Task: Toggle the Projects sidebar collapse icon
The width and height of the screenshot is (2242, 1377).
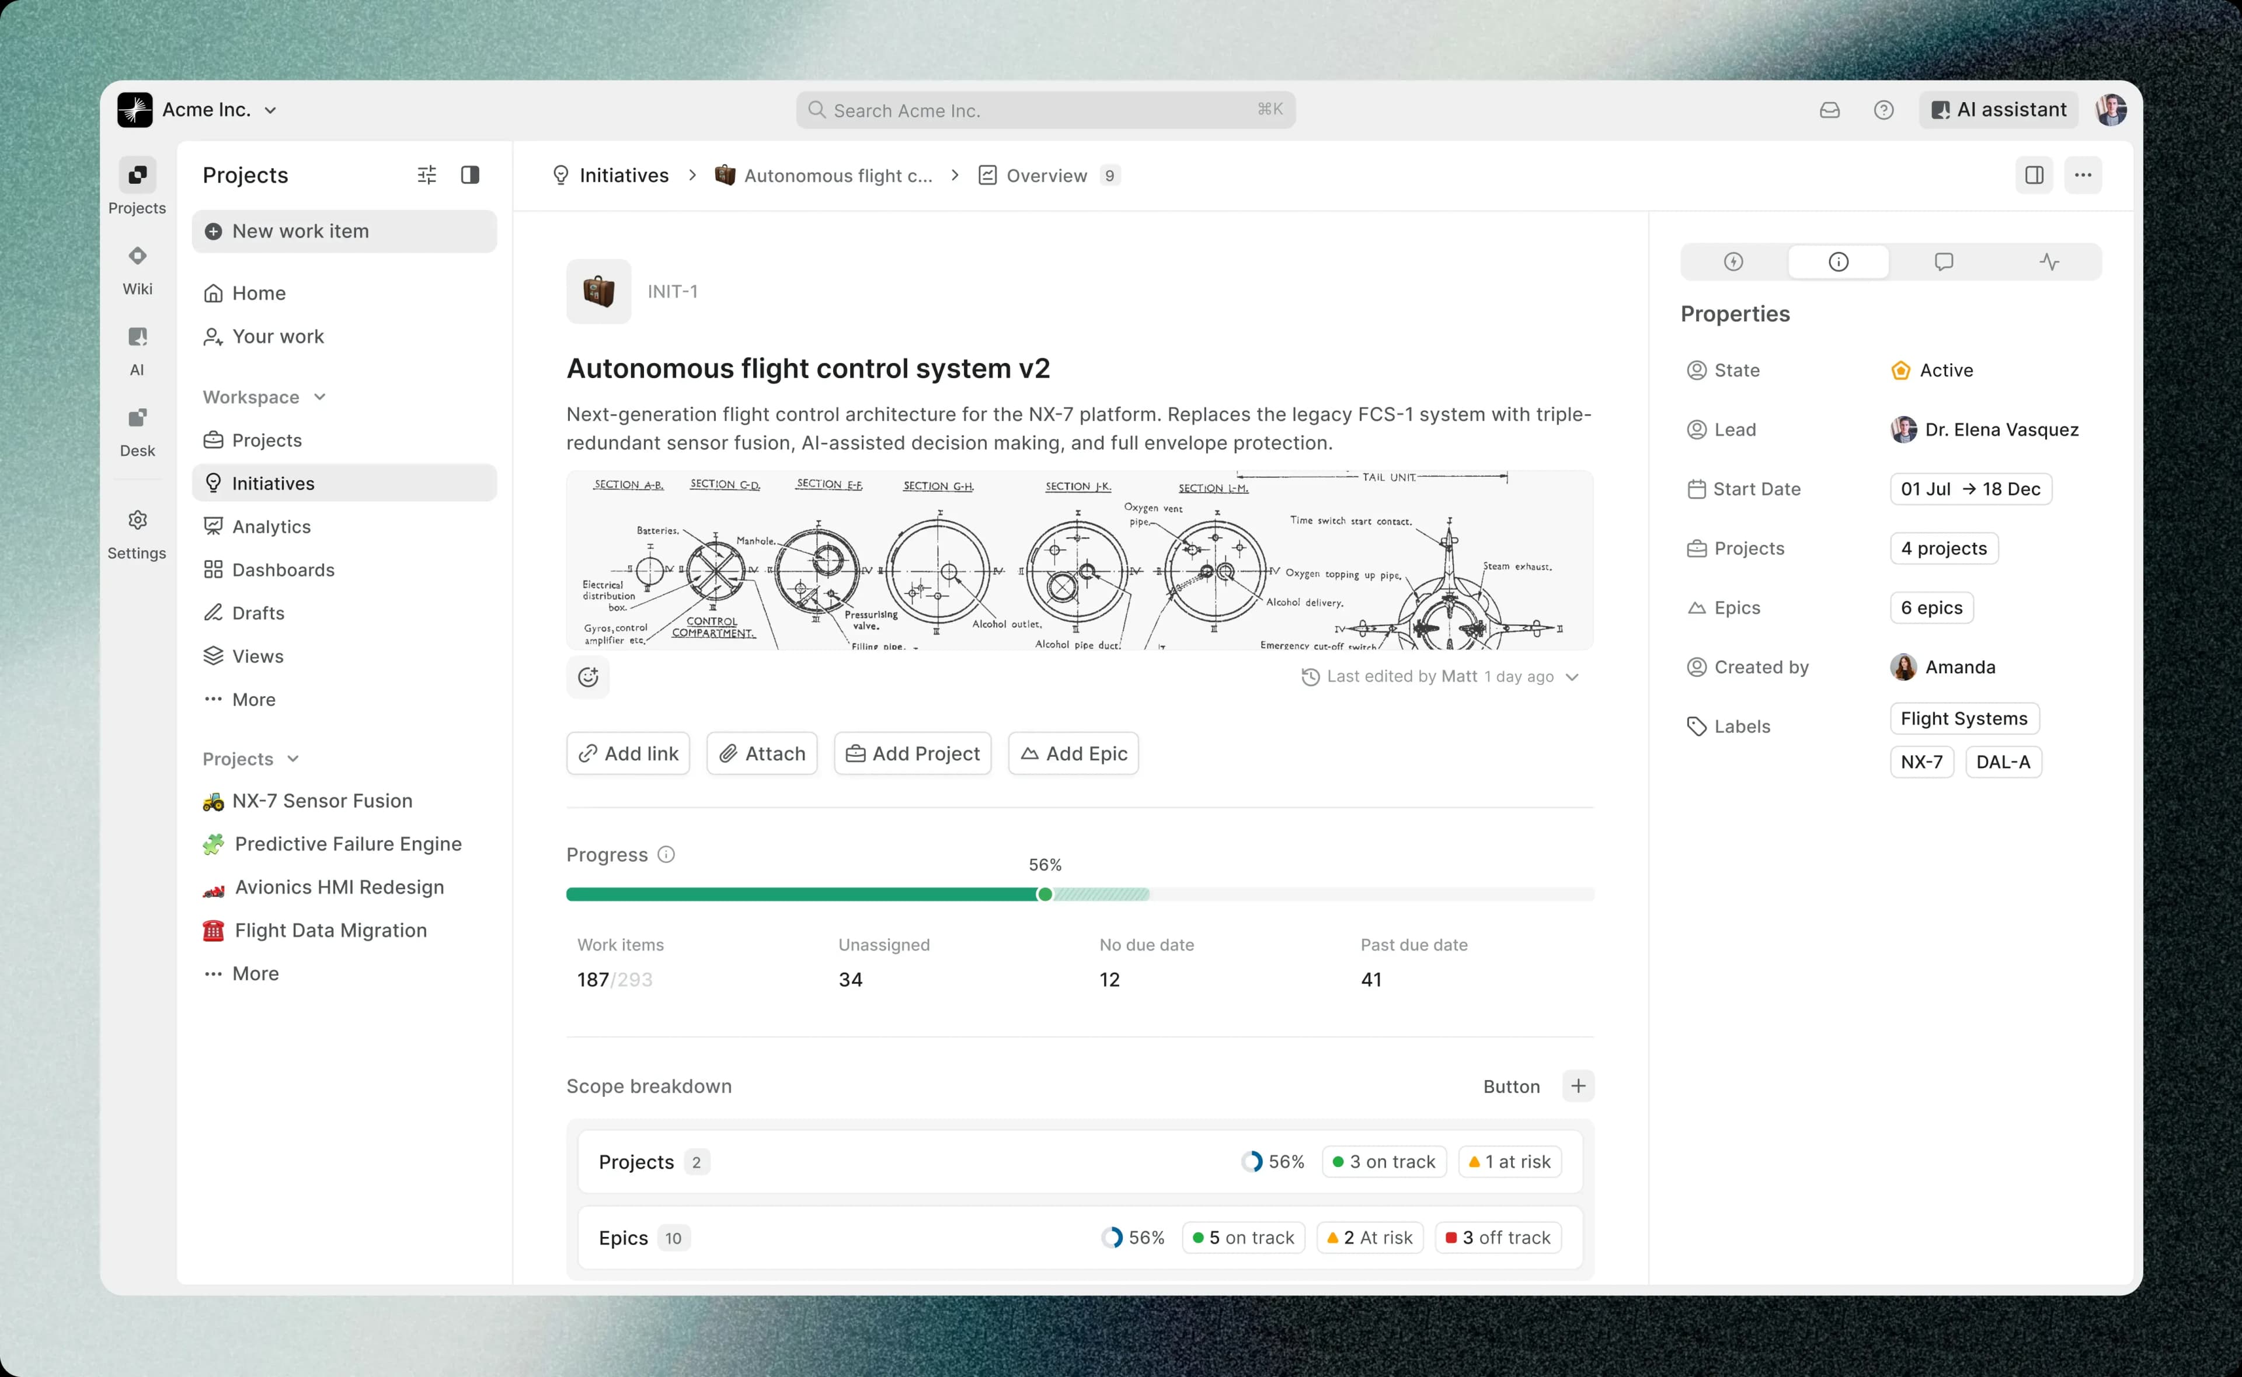Action: 470,175
